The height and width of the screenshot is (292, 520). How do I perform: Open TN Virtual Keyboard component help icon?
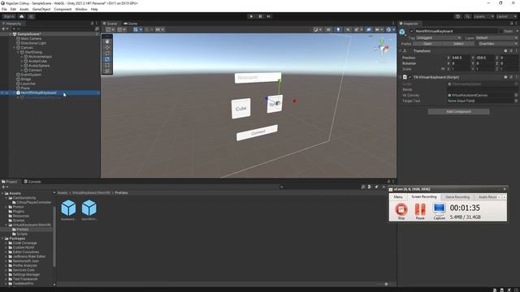point(505,77)
